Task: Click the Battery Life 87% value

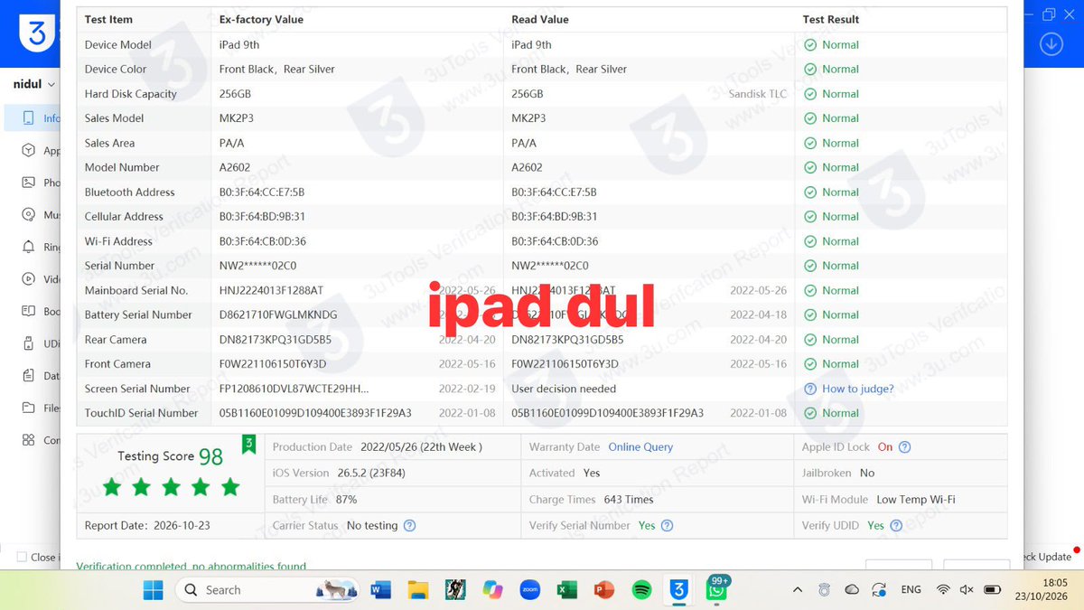Action: [x=346, y=500]
